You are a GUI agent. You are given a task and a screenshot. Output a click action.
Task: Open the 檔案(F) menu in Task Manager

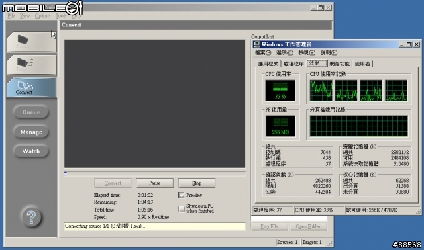point(263,53)
